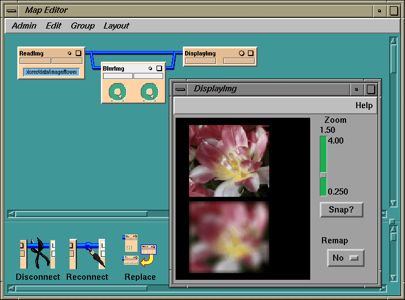Open the DisplayImg window menu button
Viewport: 405px width, 300px height.
(x=180, y=89)
